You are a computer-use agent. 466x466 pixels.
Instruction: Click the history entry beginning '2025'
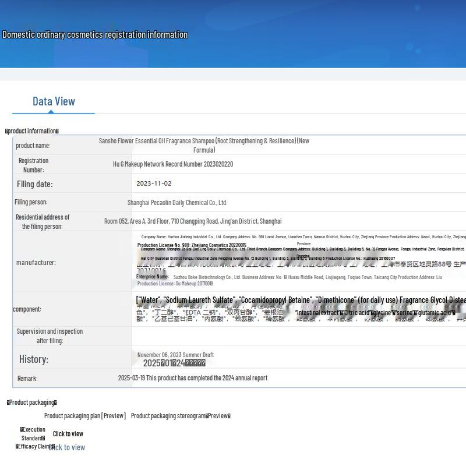click(174, 363)
